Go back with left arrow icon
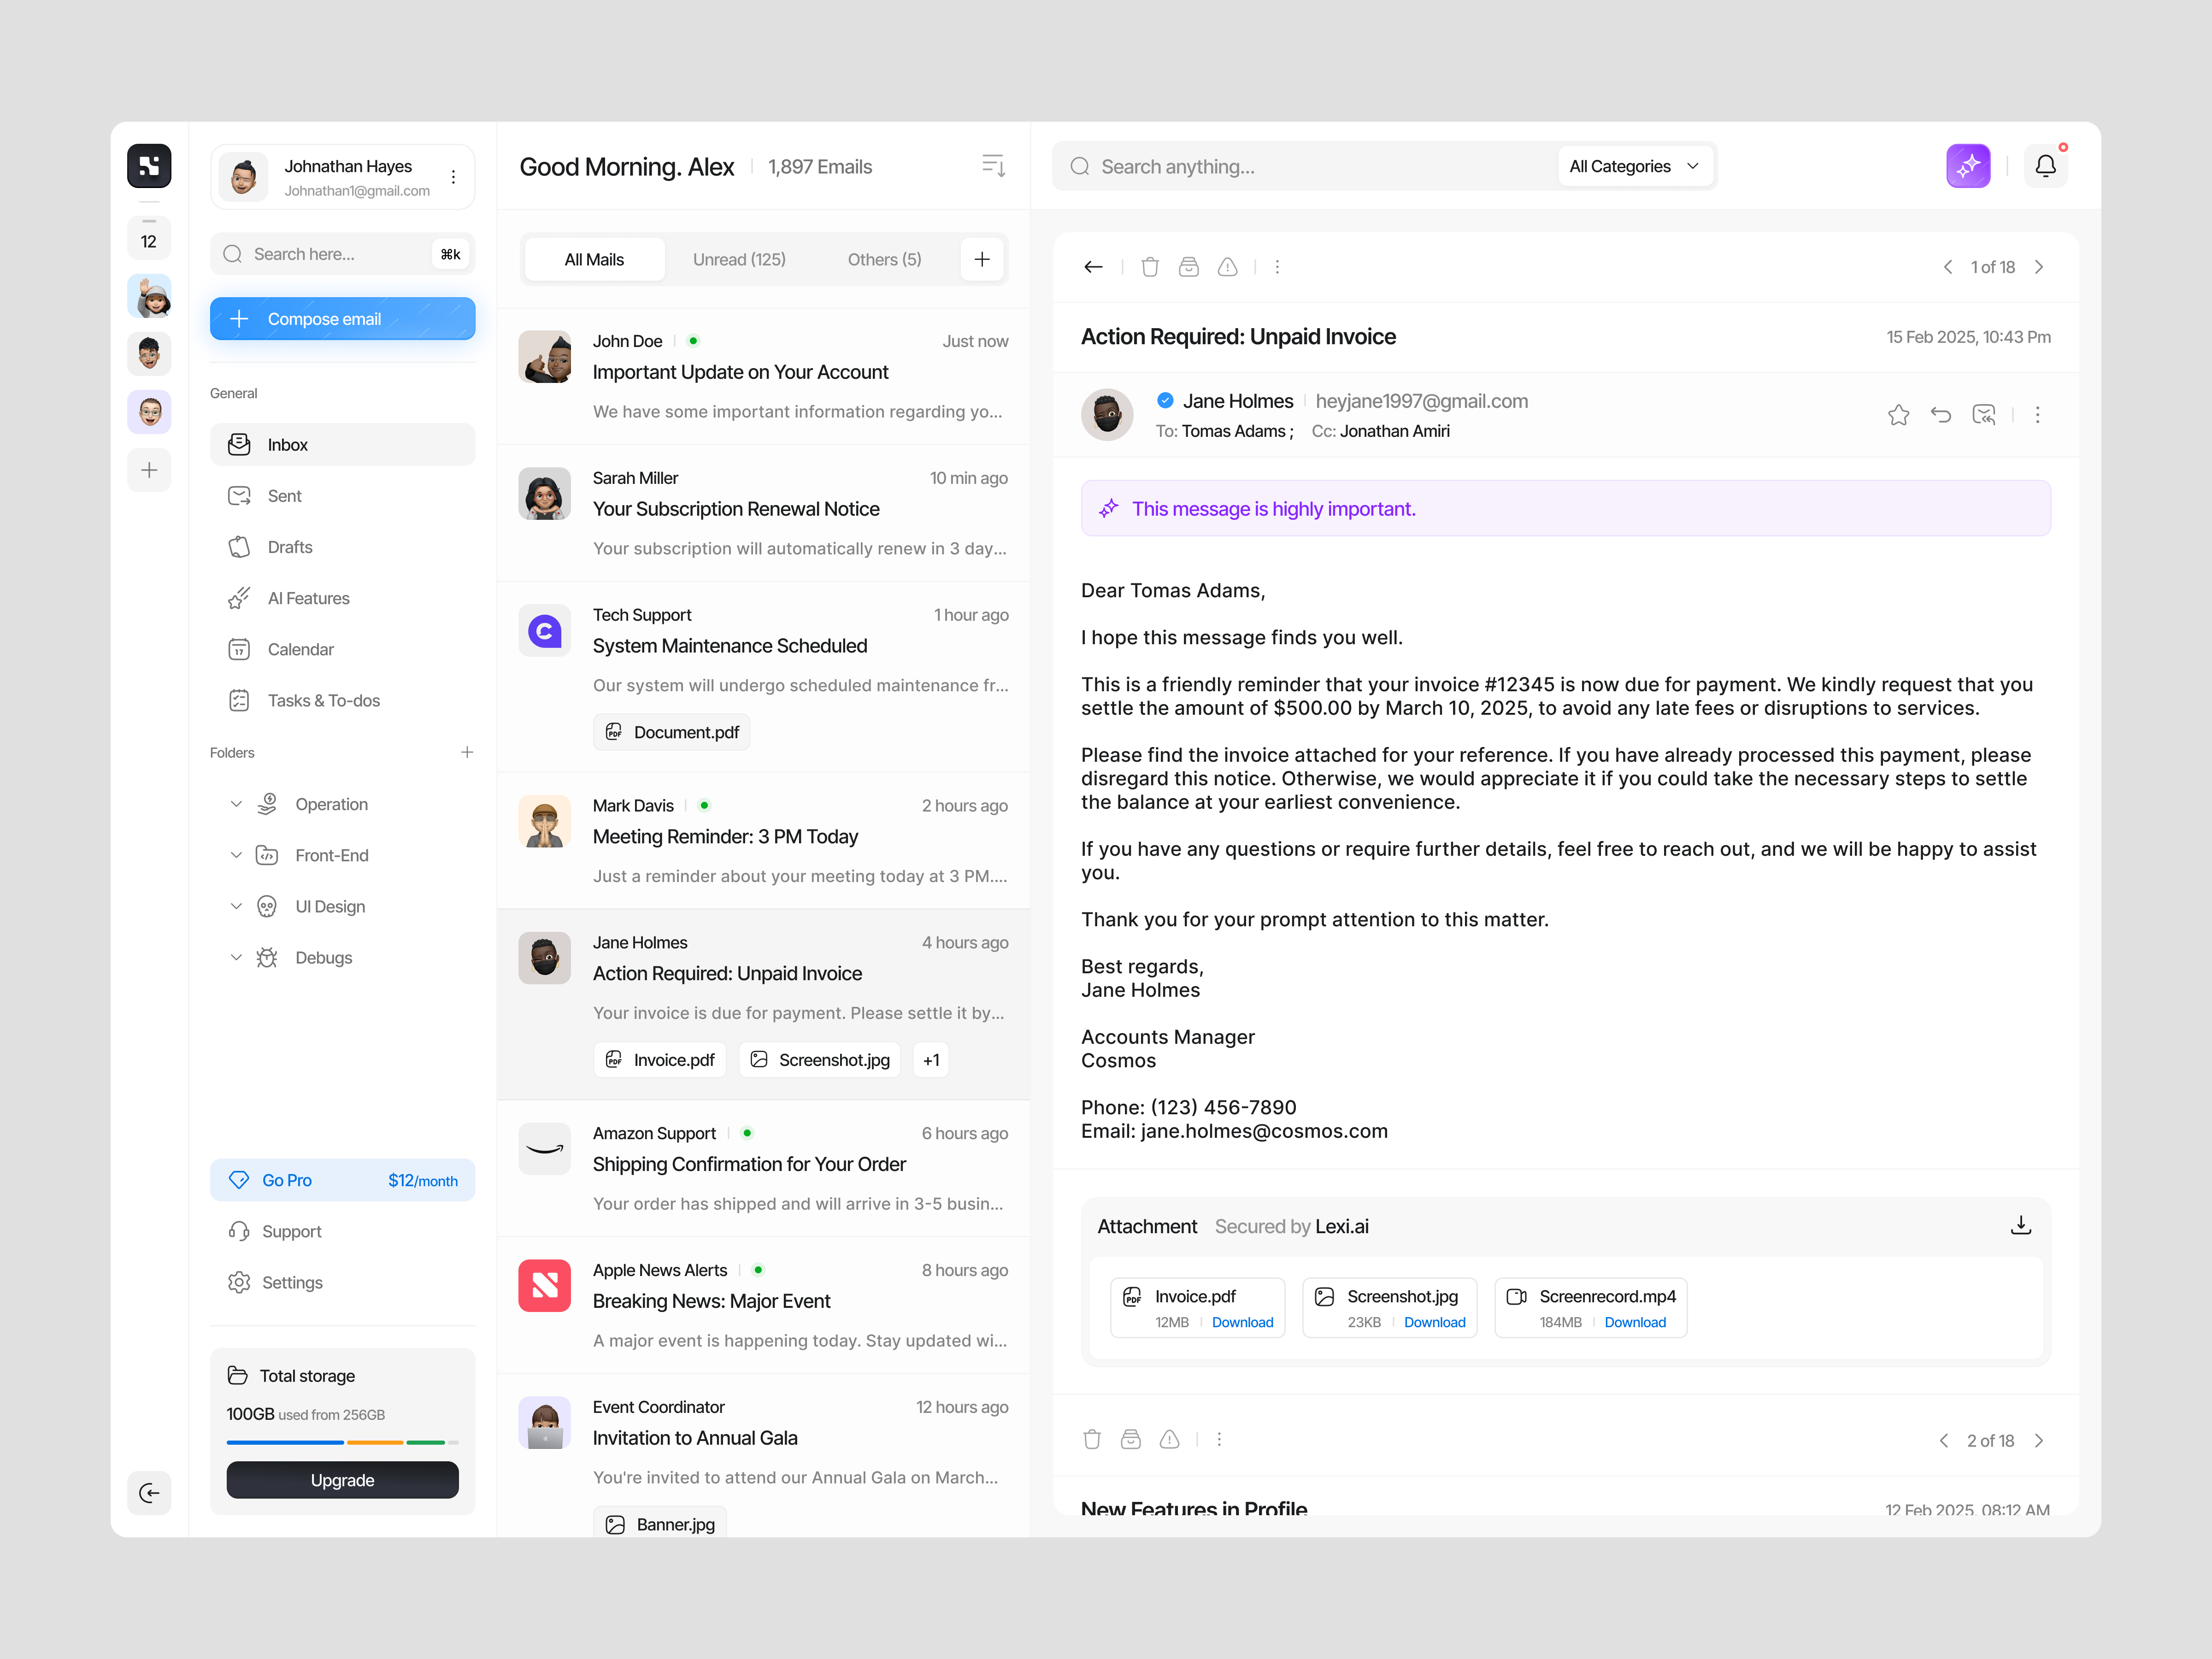This screenshot has height=1659, width=2212. [1093, 267]
